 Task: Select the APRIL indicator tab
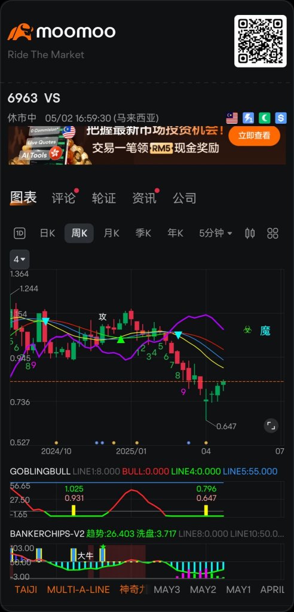click(x=272, y=589)
